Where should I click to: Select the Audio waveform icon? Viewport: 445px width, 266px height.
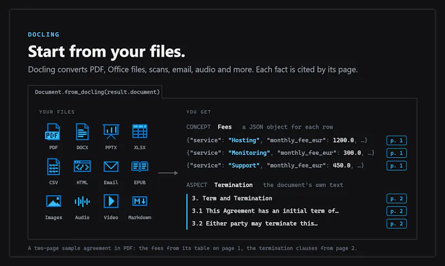(82, 202)
